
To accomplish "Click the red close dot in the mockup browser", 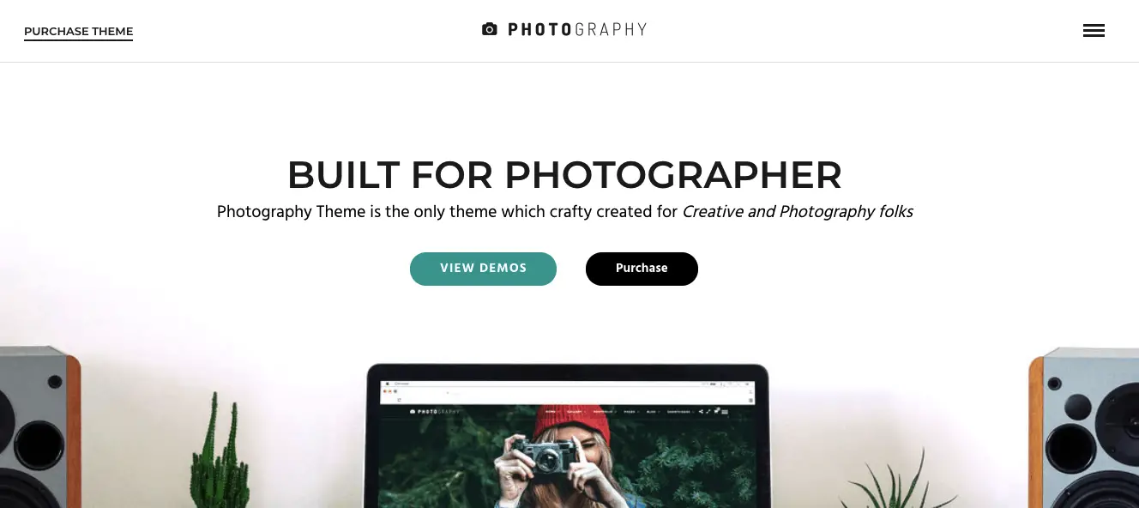I will 384,391.
